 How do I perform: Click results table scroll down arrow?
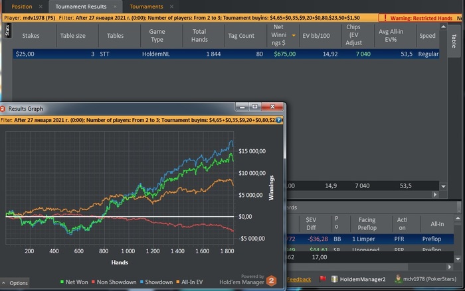click(x=443, y=186)
